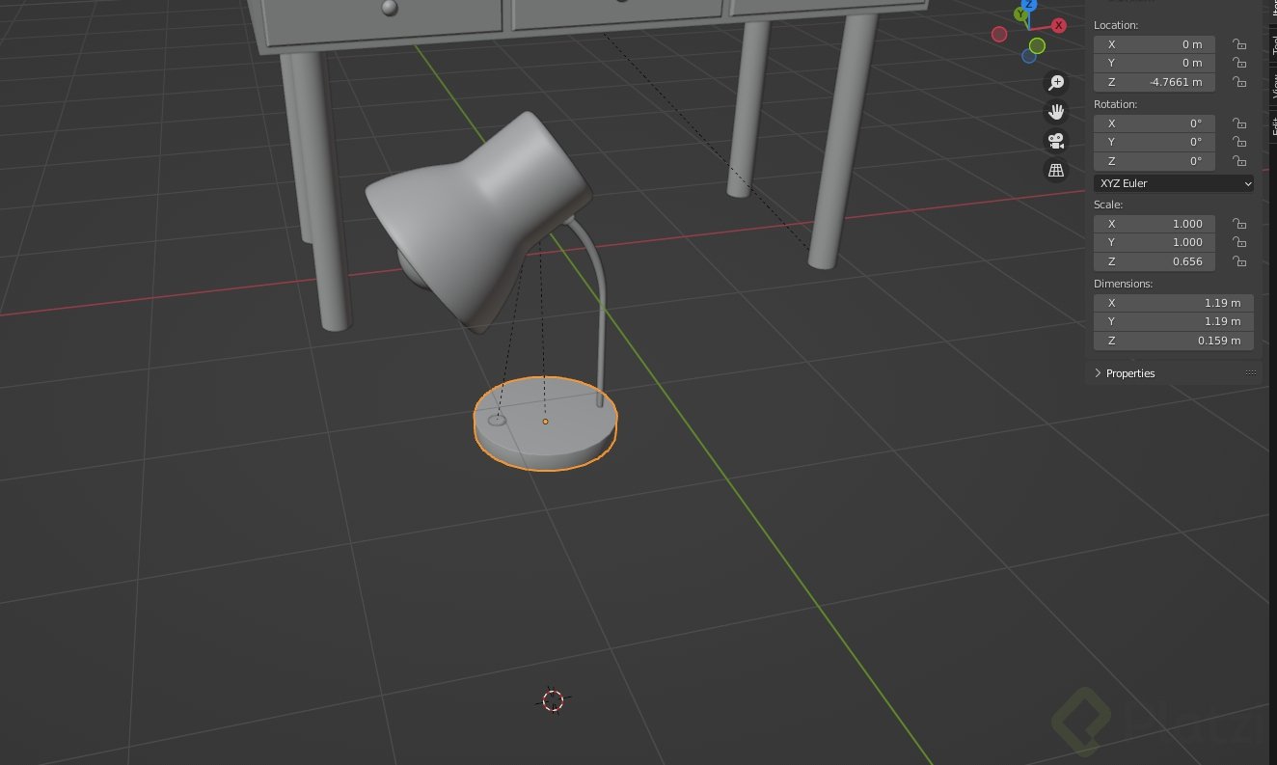The image size is (1277, 765).
Task: Toggle the Location Y lock
Action: 1239,63
